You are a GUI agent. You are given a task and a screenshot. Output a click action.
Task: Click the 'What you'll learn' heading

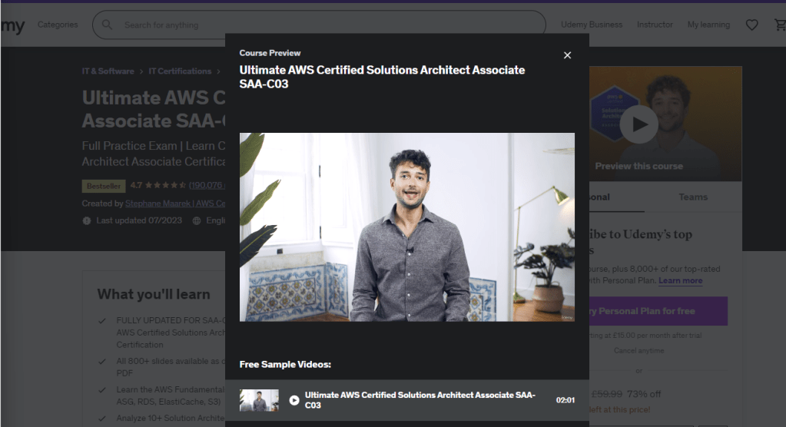[154, 294]
